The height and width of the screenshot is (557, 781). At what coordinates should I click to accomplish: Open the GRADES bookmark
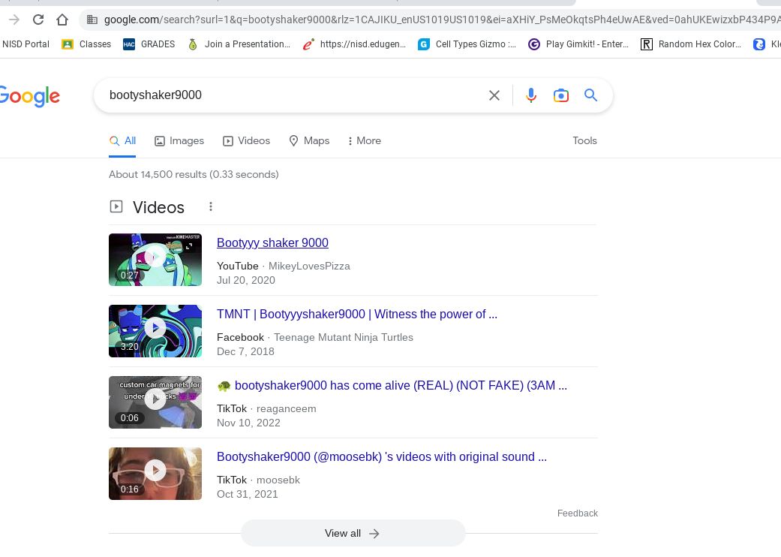tap(149, 44)
